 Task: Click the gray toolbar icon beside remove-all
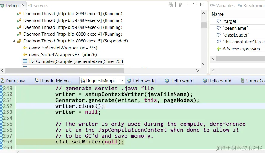(181, 4)
